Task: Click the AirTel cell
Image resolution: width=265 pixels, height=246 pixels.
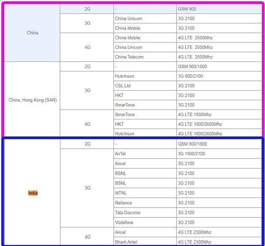Action: pyautogui.click(x=145, y=154)
